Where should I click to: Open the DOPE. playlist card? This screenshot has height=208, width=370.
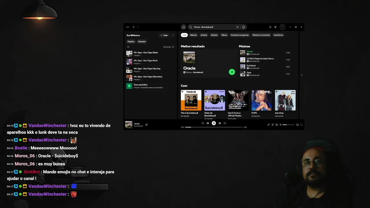pyautogui.click(x=262, y=103)
